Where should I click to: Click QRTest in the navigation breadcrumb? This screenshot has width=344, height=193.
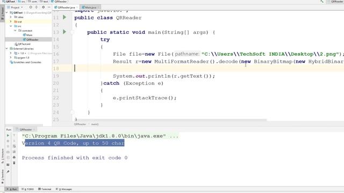coord(9,2)
